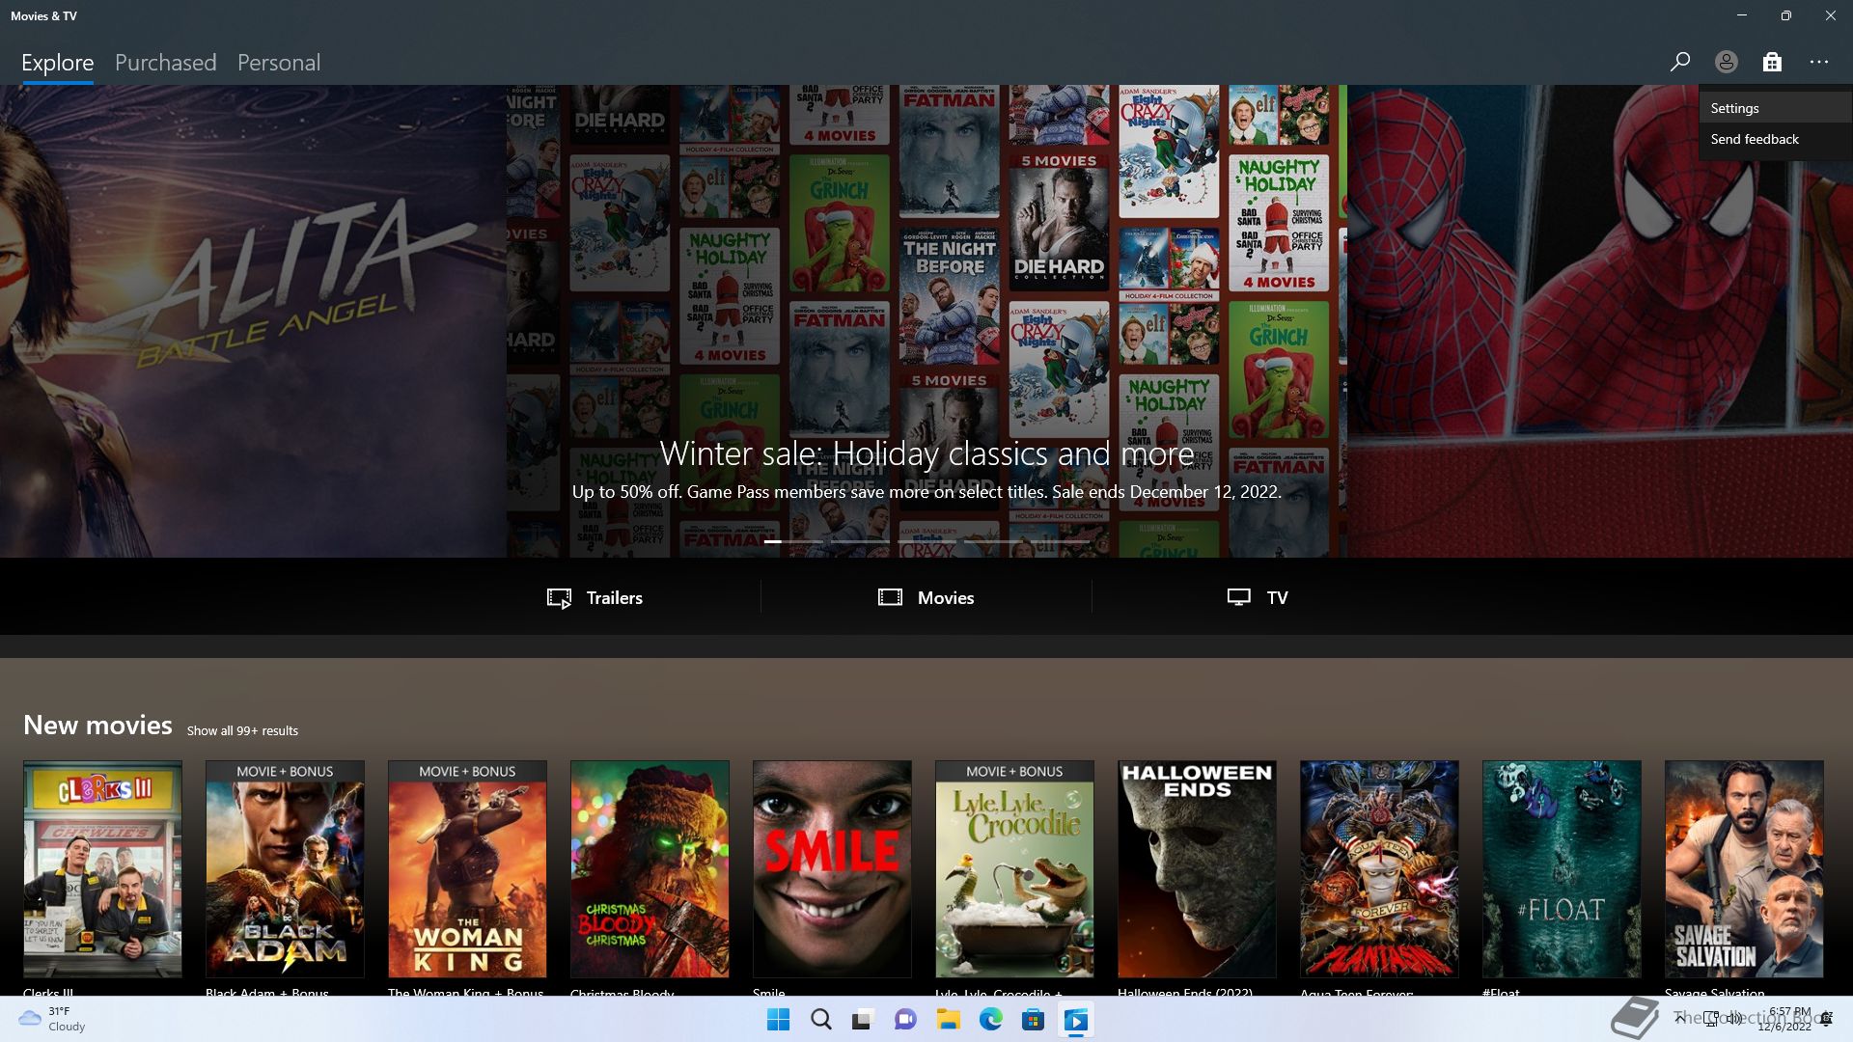Image resolution: width=1853 pixels, height=1042 pixels.
Task: Open the Aqua Teen Forever Plantasm poster
Action: click(1379, 869)
